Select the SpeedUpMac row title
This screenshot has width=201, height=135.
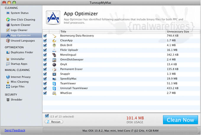(x=68, y=79)
